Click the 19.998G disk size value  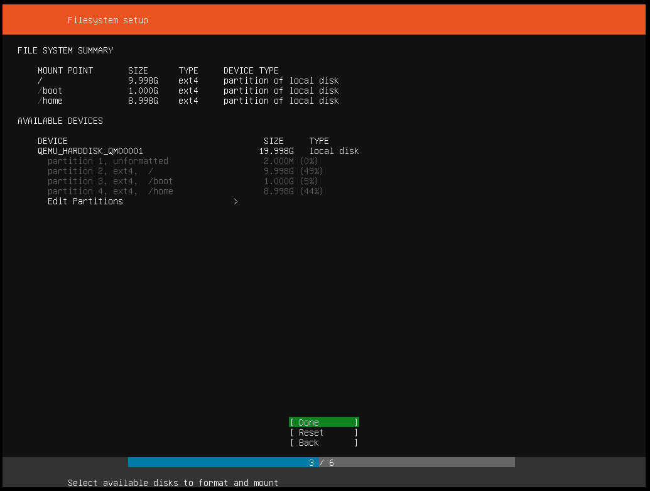(x=276, y=151)
